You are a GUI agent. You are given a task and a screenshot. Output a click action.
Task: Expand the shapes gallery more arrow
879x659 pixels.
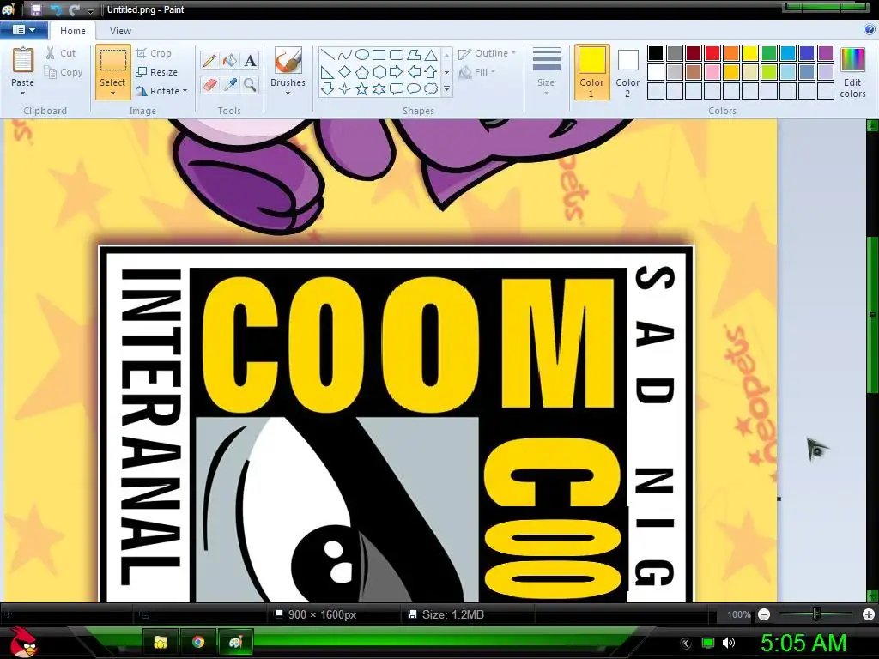446,88
